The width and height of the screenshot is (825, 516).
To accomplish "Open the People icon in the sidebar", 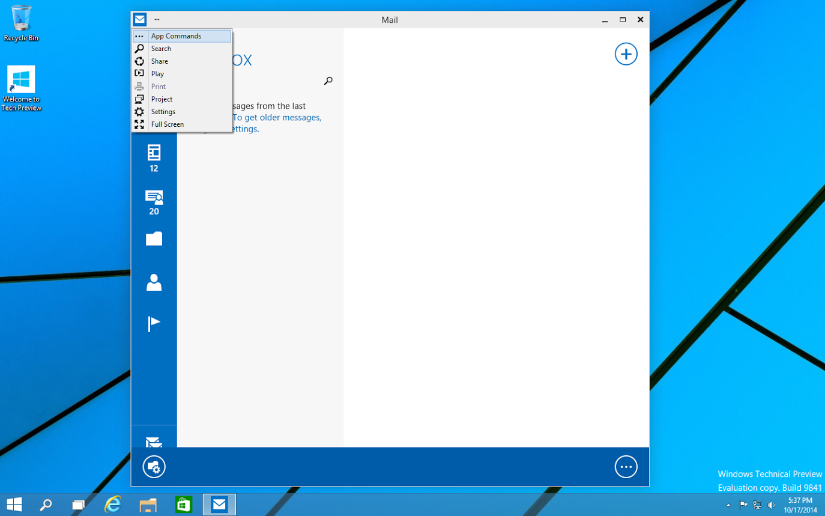I will click(x=154, y=282).
